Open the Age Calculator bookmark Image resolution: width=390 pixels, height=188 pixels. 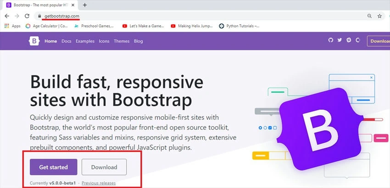(x=47, y=26)
